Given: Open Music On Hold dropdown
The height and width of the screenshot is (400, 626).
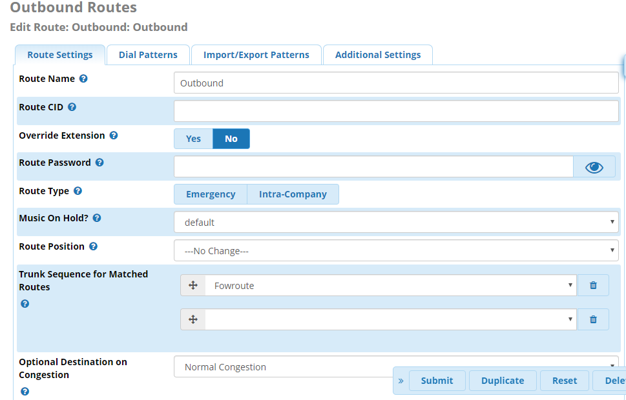Looking at the screenshot, I should (396, 223).
